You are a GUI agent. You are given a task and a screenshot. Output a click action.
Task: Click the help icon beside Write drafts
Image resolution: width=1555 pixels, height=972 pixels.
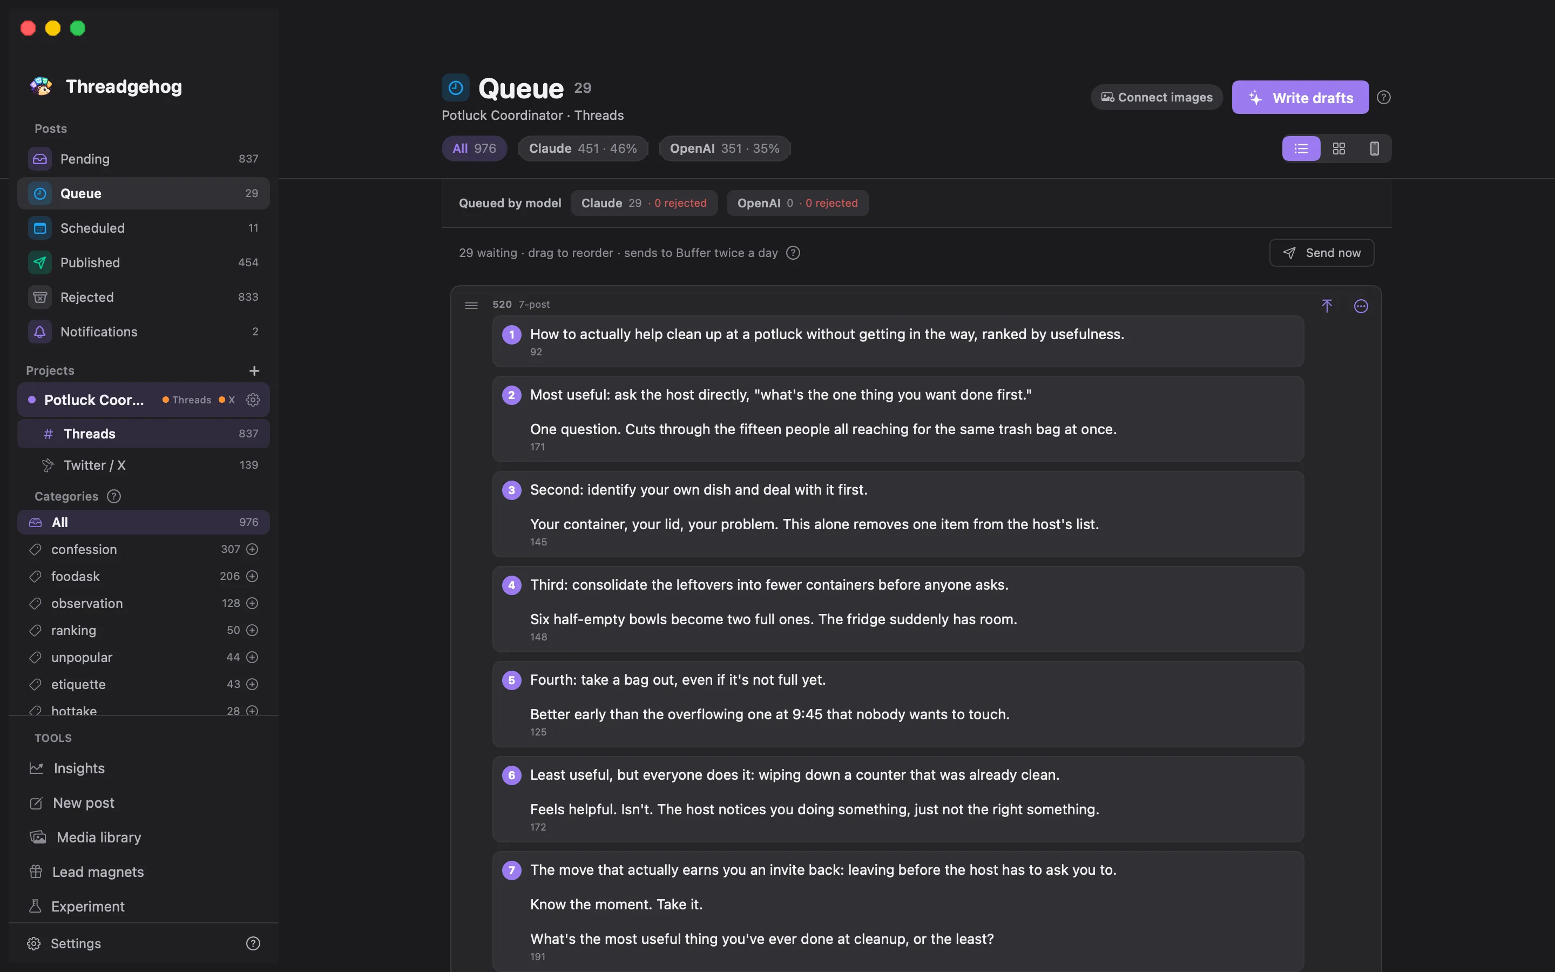click(1383, 97)
